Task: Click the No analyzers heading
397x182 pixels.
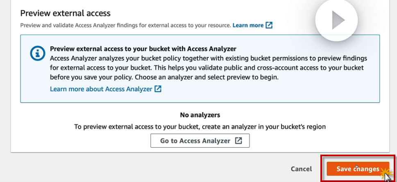Action: (x=200, y=115)
